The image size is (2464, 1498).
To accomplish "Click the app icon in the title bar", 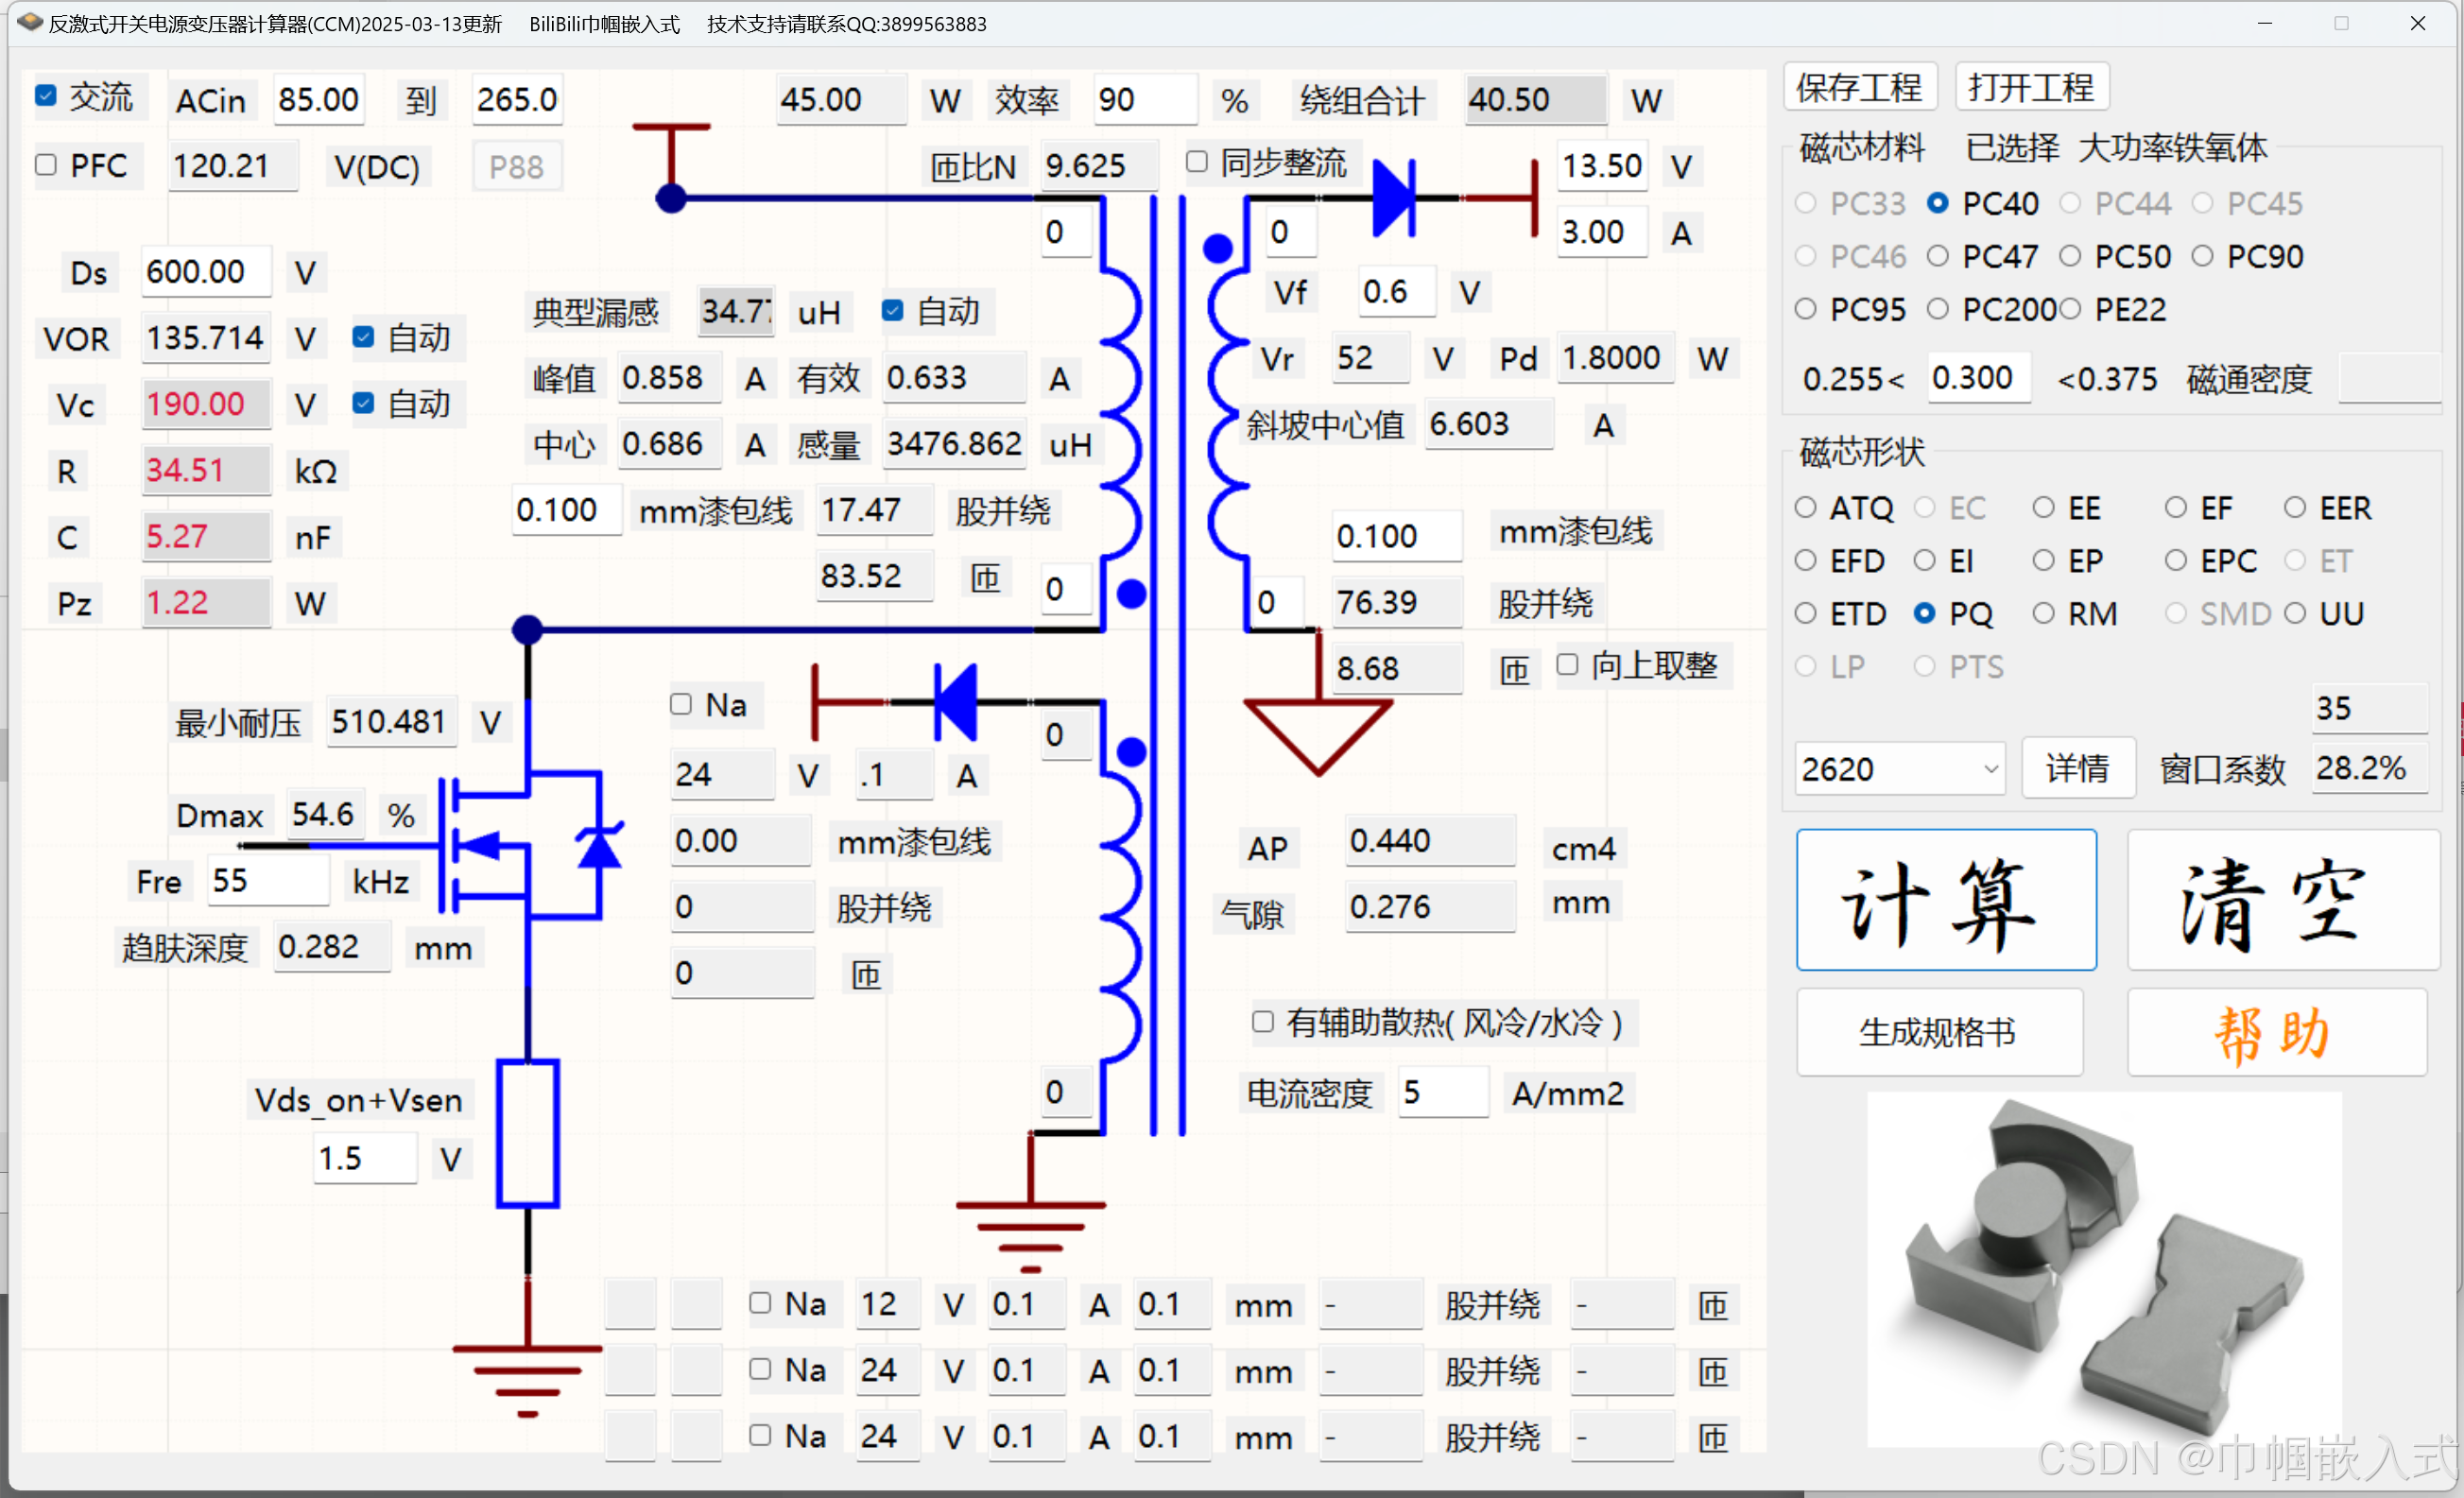I will coord(29,22).
